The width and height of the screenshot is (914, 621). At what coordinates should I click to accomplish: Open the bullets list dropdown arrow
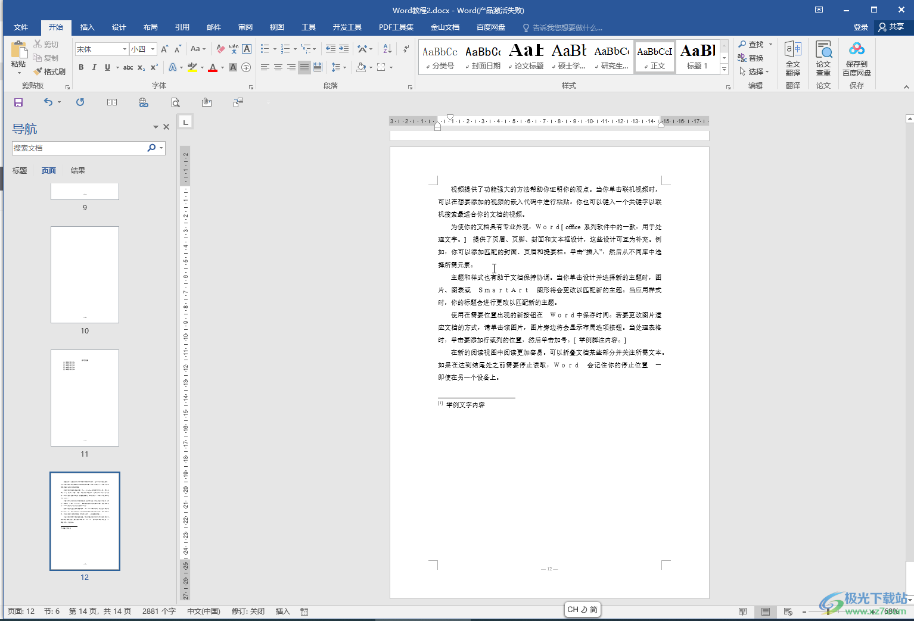275,49
